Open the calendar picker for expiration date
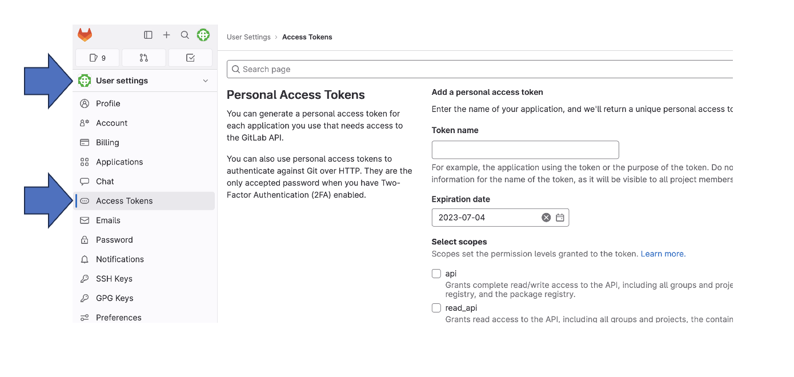The height and width of the screenshot is (377, 794). tap(560, 217)
